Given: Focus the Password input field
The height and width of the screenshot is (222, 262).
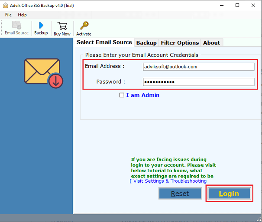Looking at the screenshot, I should (x=198, y=82).
